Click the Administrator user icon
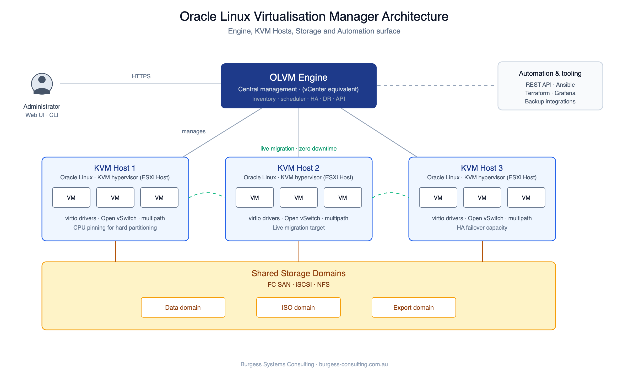Viewport: 629px width, 377px height. [42, 84]
